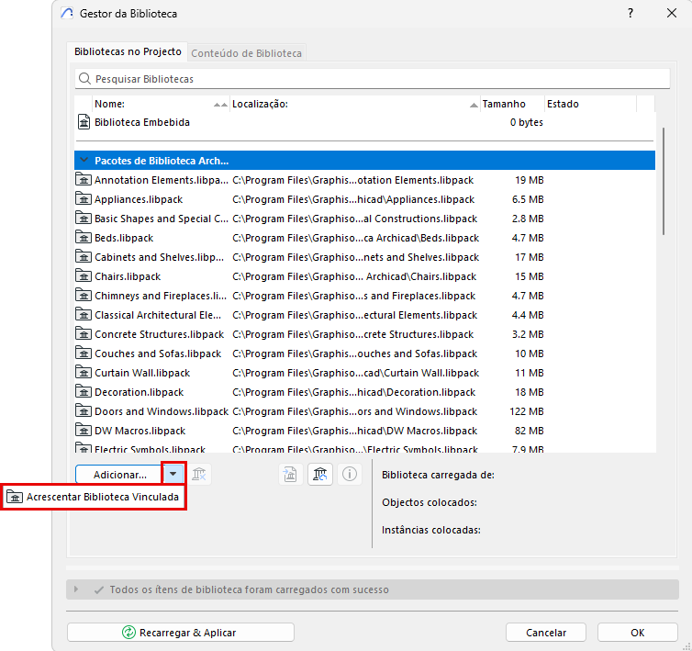Click Annotation Elements.libpack folder icon
Screen dimensions: 692x651
[x=84, y=180]
